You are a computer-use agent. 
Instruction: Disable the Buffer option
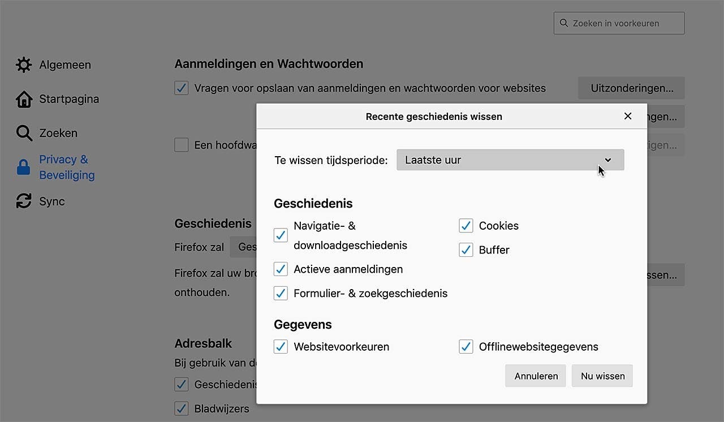[466, 249]
